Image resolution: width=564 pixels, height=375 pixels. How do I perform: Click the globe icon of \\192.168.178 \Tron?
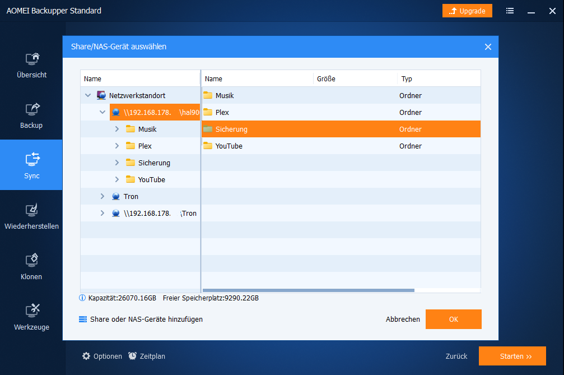116,213
